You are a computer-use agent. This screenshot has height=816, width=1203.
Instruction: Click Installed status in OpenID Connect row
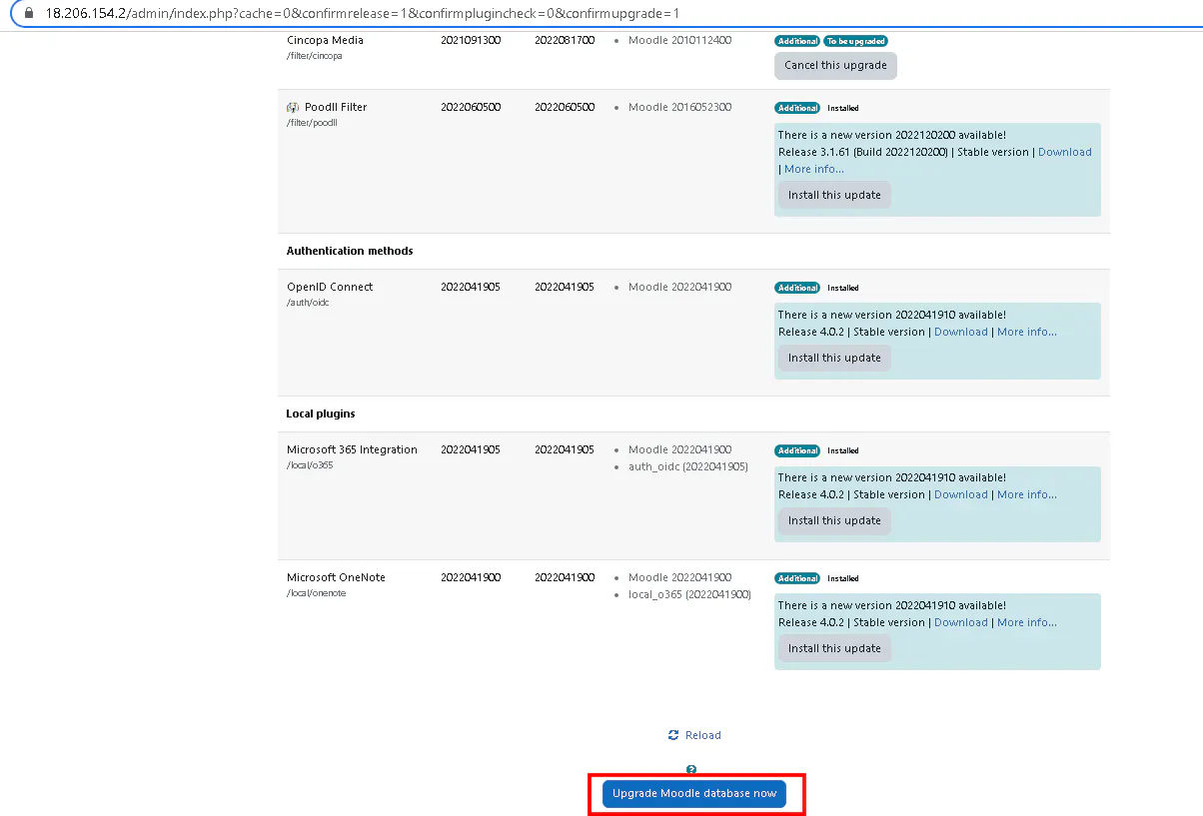pos(842,288)
